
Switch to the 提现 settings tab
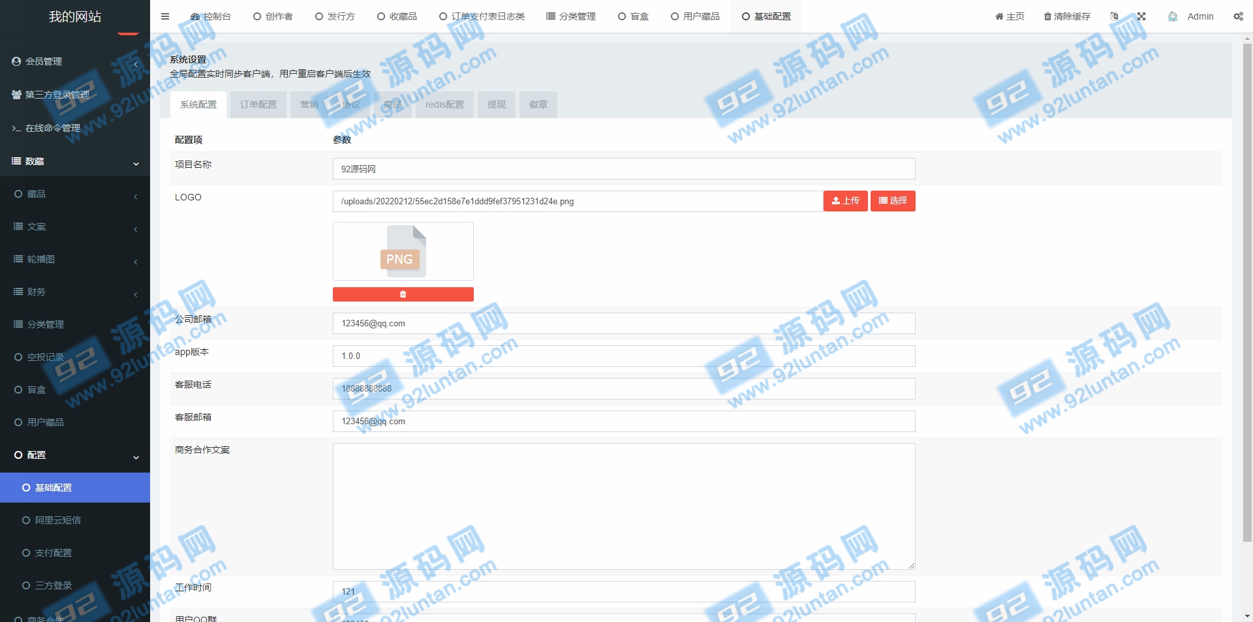497,104
